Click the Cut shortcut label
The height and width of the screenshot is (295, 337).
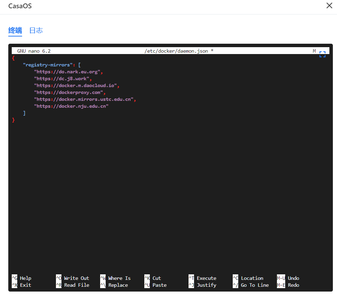pyautogui.click(x=157, y=278)
